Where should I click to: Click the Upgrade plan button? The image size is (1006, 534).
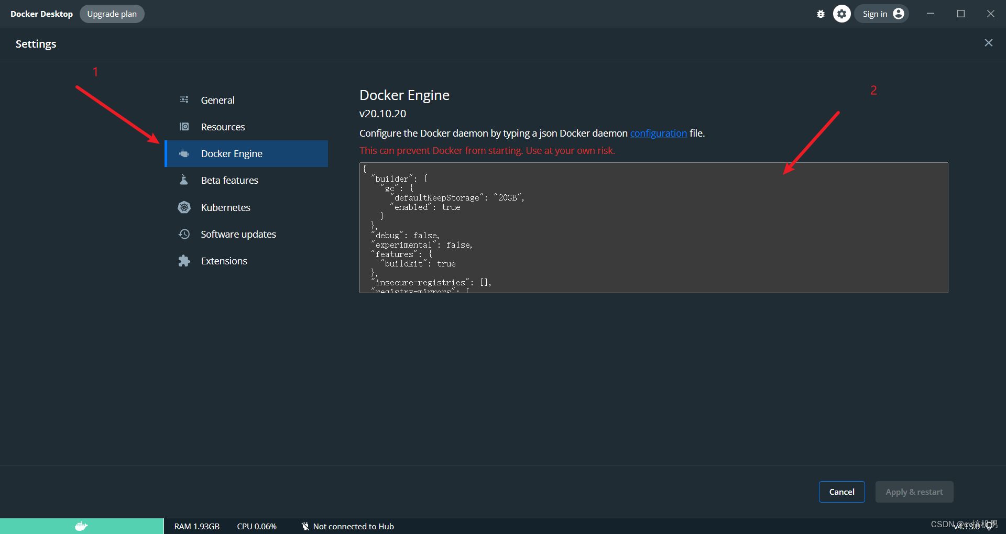point(112,14)
